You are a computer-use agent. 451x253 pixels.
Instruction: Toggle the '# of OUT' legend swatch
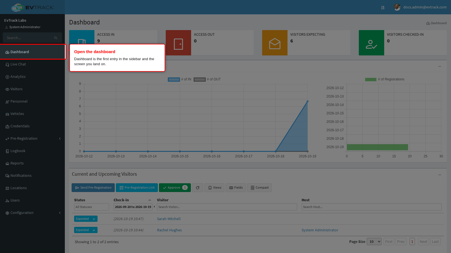[x=200, y=80]
